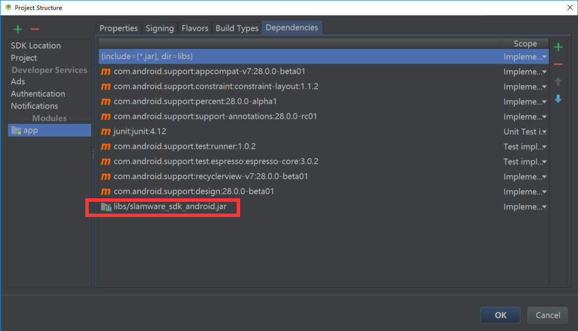Open Authentication developer service
This screenshot has height=331, width=578.
38,94
